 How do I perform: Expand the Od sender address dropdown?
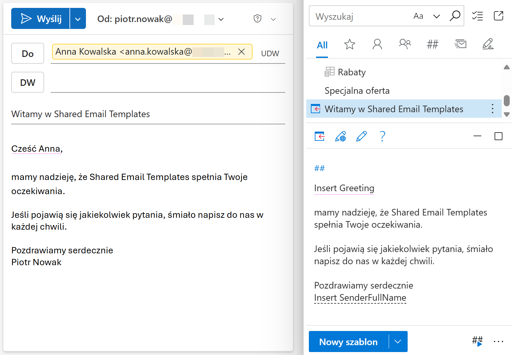click(221, 19)
